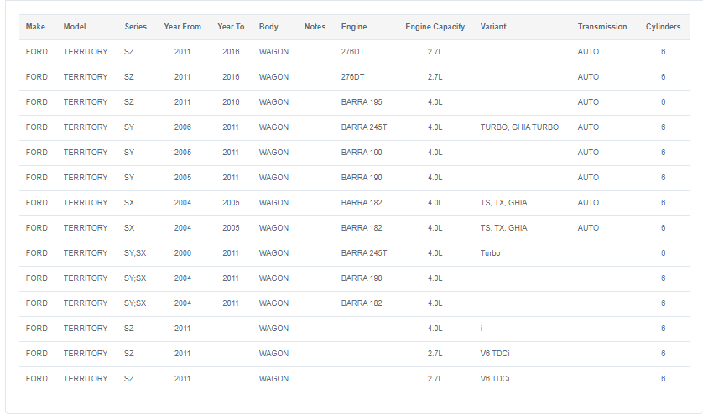Image resolution: width=703 pixels, height=415 pixels.
Task: Click the Make column header
Action: tap(35, 27)
